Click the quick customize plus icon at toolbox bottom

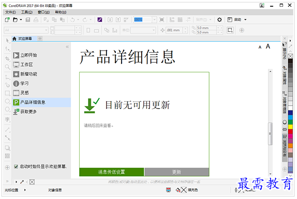tap(7, 167)
